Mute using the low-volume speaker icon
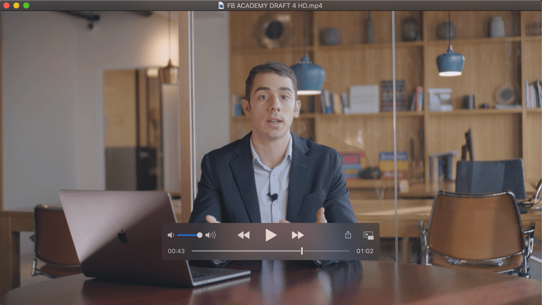Viewport: 542px width, 305px height. click(171, 236)
